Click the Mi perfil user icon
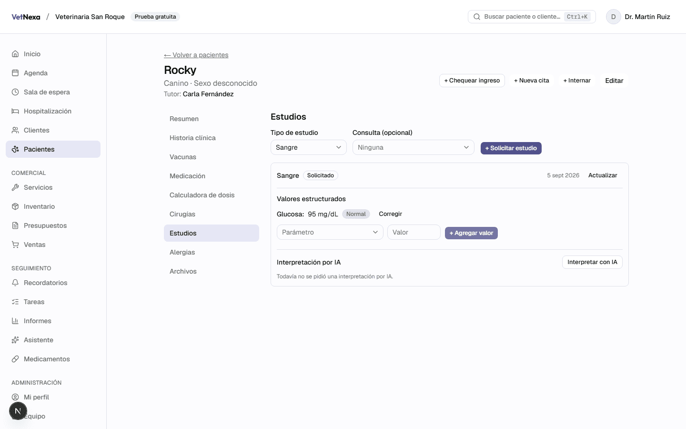 pos(15,397)
